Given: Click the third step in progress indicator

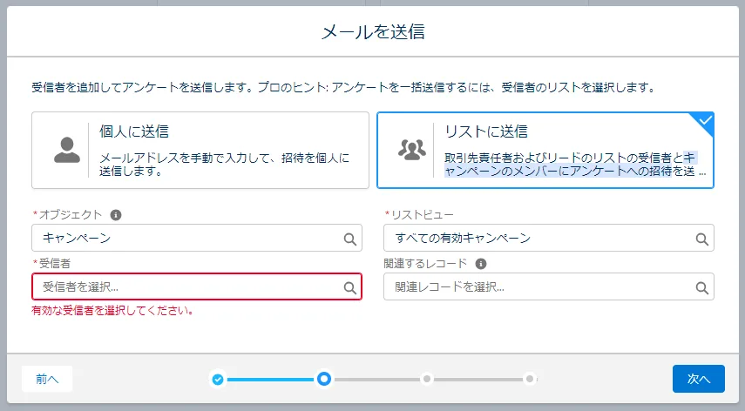Looking at the screenshot, I should pos(426,379).
